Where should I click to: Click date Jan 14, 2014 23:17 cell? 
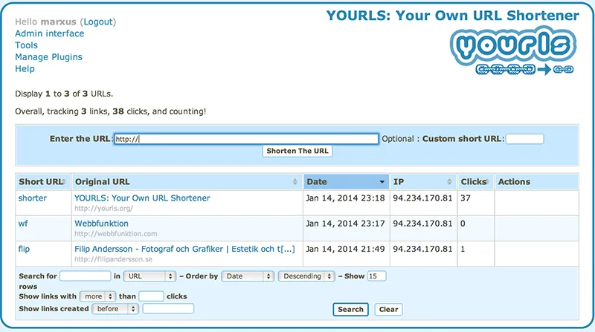(345, 224)
